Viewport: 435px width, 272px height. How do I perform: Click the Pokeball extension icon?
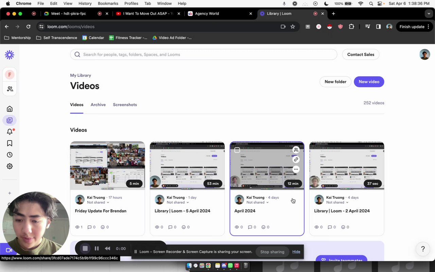pyautogui.click(x=329, y=27)
